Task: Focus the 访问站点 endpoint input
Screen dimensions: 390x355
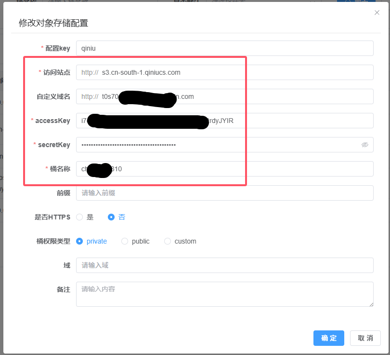Action: (x=224, y=72)
